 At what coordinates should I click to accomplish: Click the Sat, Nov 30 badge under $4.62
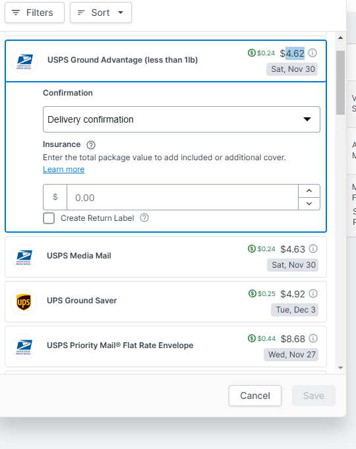(x=292, y=69)
